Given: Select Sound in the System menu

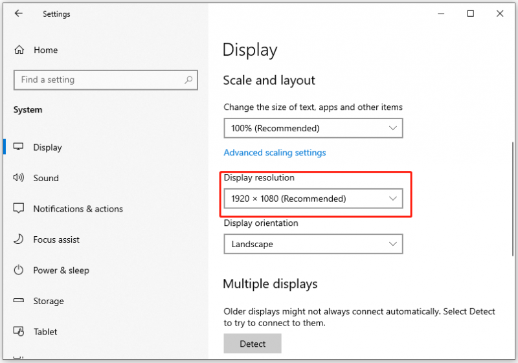Looking at the screenshot, I should pos(46,178).
